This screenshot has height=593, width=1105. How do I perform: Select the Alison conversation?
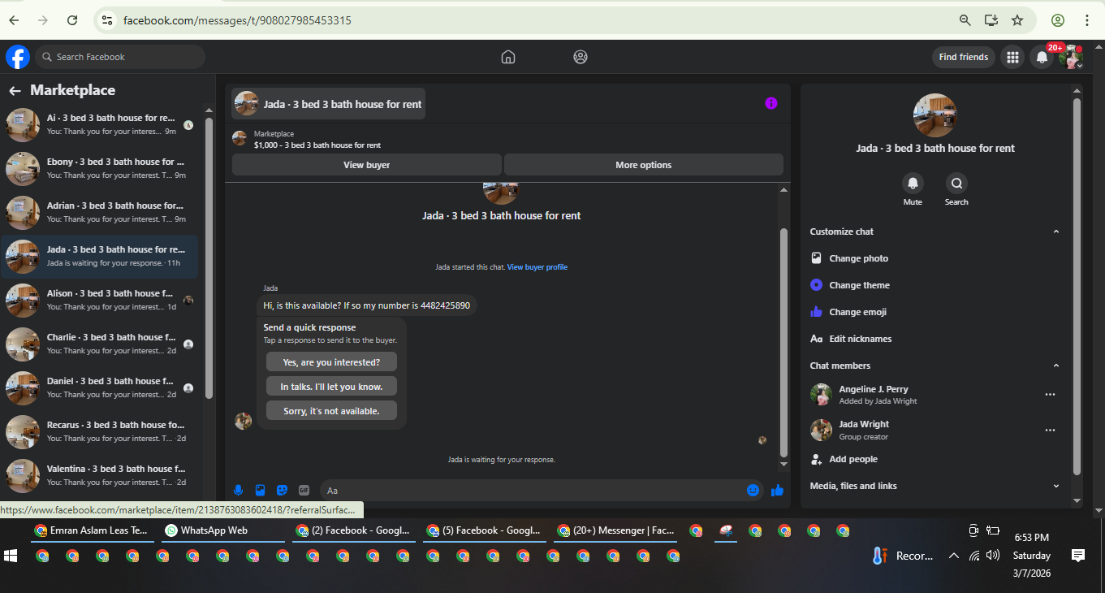coord(101,300)
